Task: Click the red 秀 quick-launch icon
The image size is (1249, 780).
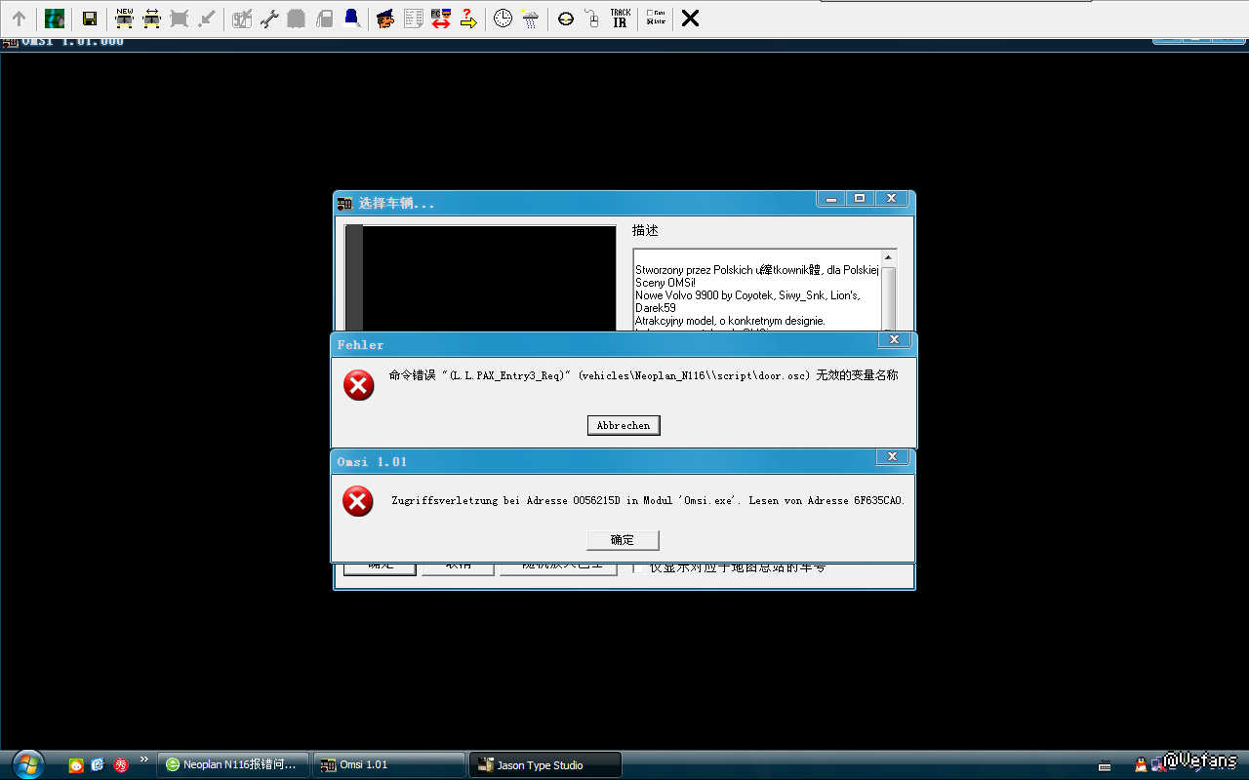Action: pos(122,765)
